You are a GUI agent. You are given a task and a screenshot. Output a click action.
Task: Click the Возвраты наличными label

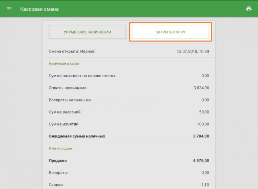point(70,100)
